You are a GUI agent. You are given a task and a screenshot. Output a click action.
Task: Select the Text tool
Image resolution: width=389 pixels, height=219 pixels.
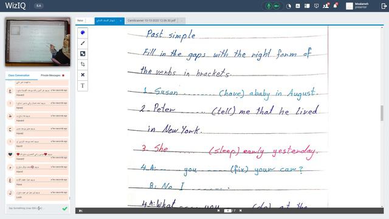pos(83,86)
